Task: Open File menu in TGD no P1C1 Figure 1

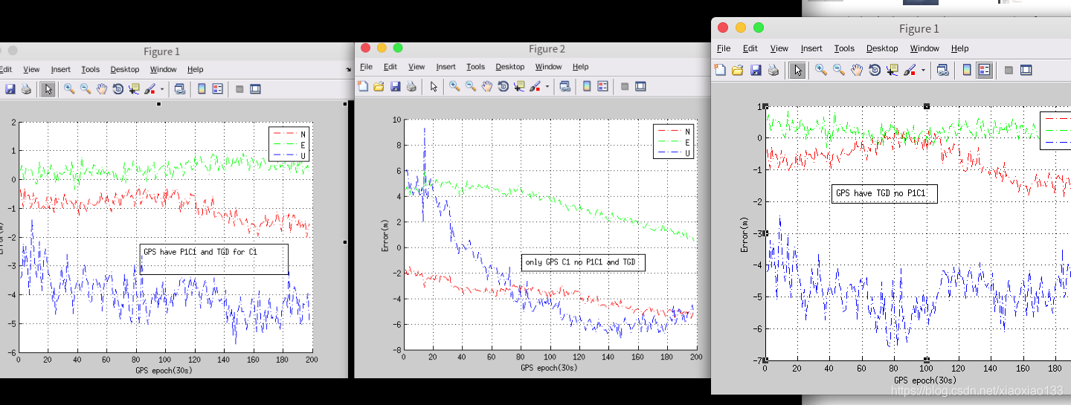Action: point(724,48)
